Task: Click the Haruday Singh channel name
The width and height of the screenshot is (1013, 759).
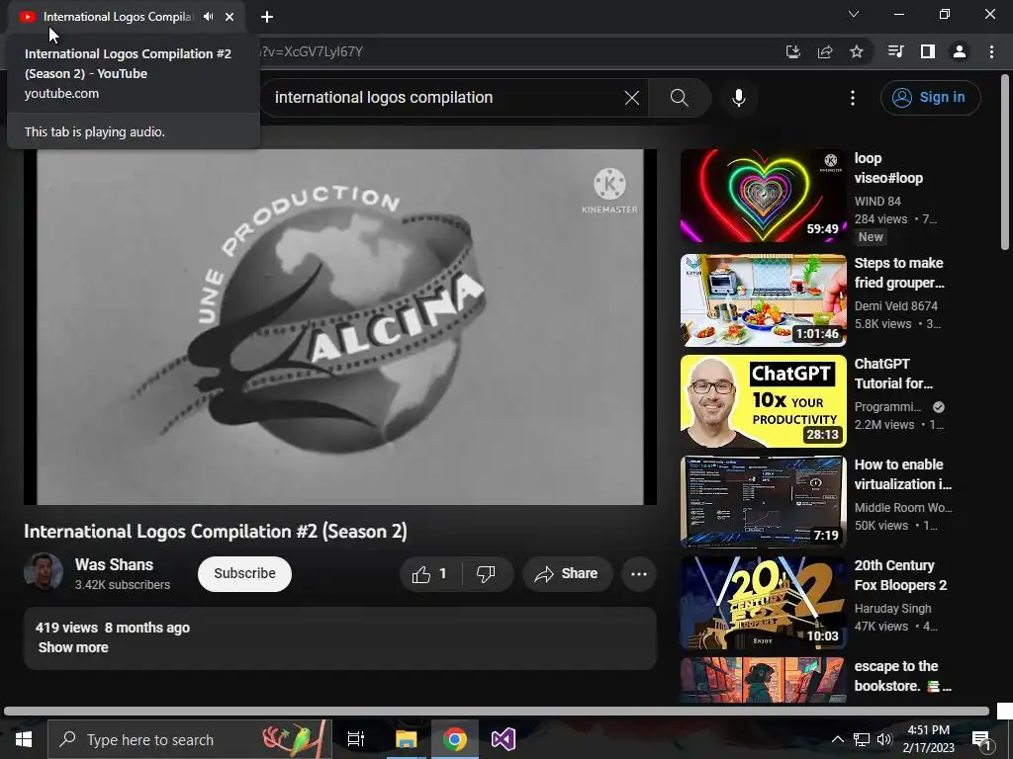Action: pos(892,609)
